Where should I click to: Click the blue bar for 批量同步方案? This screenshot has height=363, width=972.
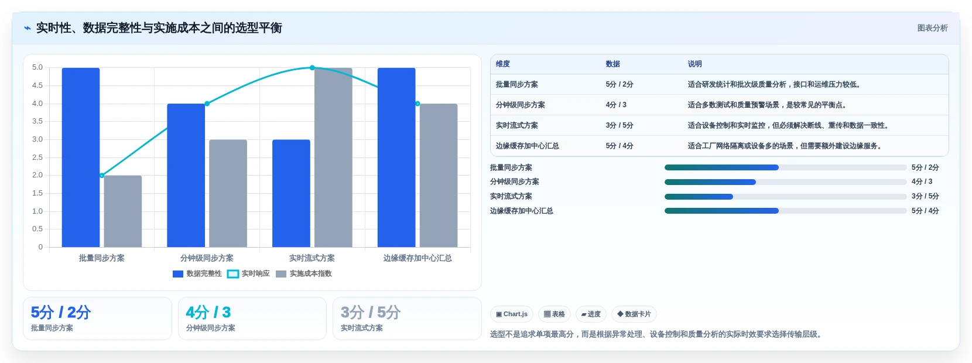81,157
